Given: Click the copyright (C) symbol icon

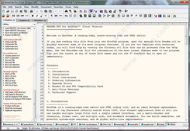Looking at the screenshot, I should click(x=14, y=16).
